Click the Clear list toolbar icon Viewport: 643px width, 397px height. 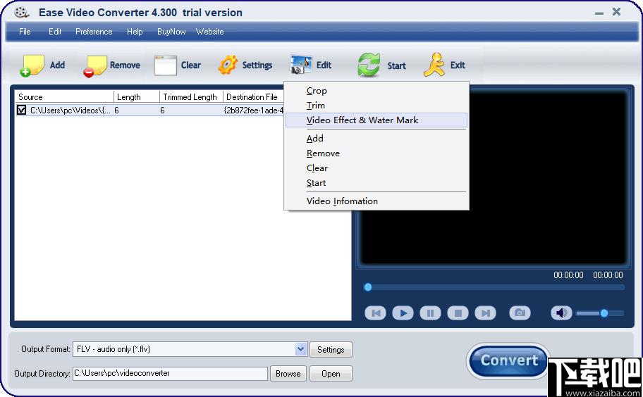(165, 65)
